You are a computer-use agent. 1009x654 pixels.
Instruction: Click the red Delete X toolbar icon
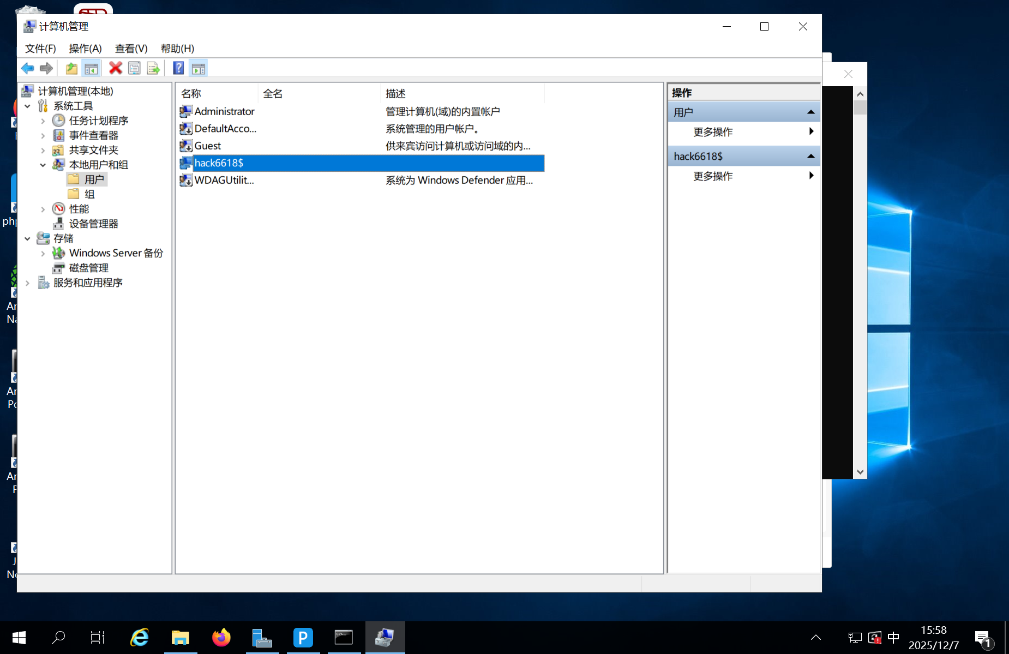pos(116,68)
